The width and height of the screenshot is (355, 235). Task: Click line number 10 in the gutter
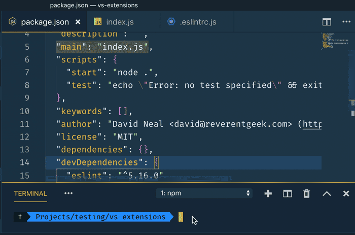pyautogui.click(x=24, y=111)
